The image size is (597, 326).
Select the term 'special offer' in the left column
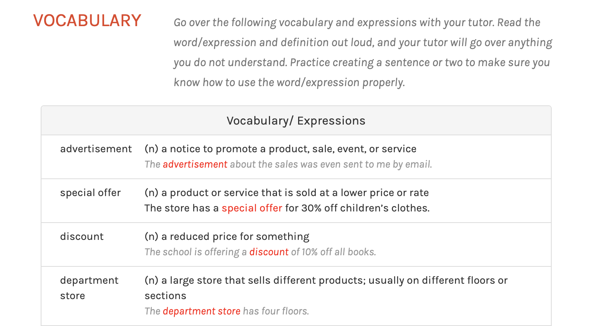coord(90,193)
